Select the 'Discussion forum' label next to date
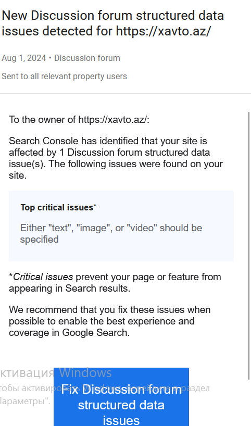Screen dimensions: 251x426 coord(87,58)
